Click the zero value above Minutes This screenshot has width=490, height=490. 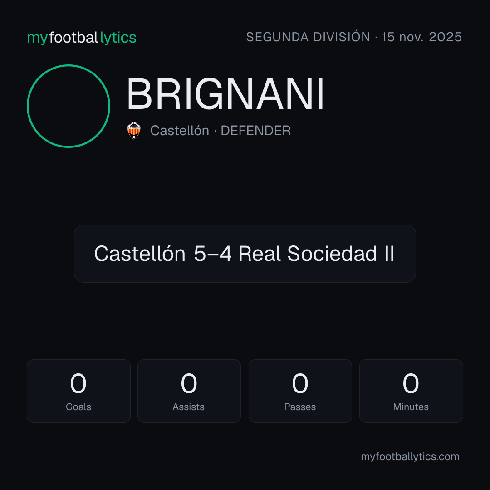coord(411,383)
